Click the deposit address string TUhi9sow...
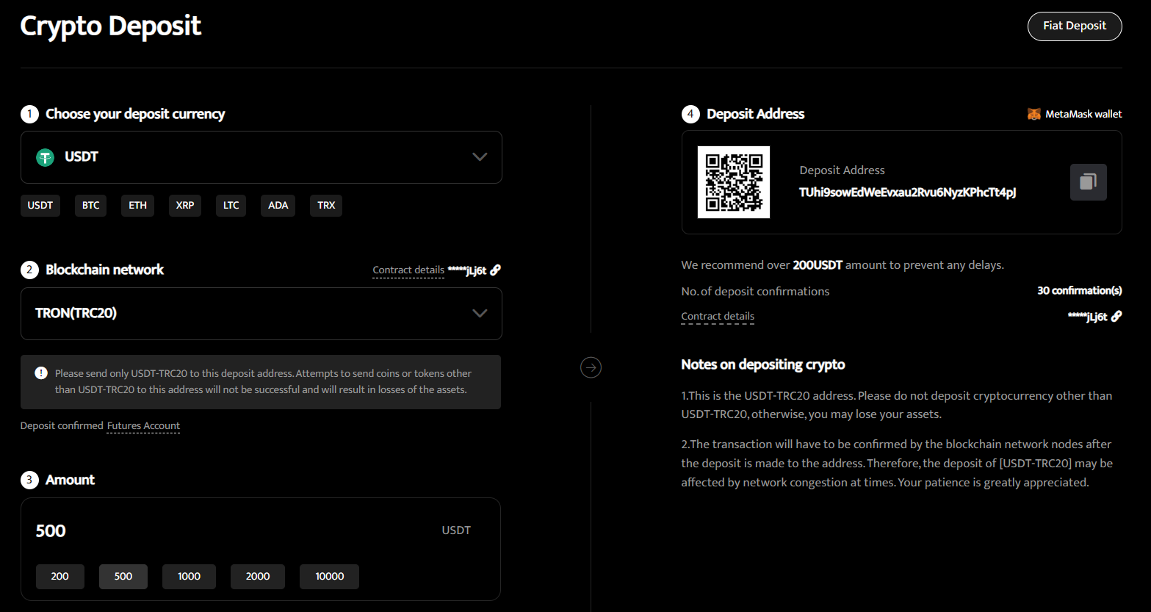1151x612 pixels. click(x=908, y=192)
